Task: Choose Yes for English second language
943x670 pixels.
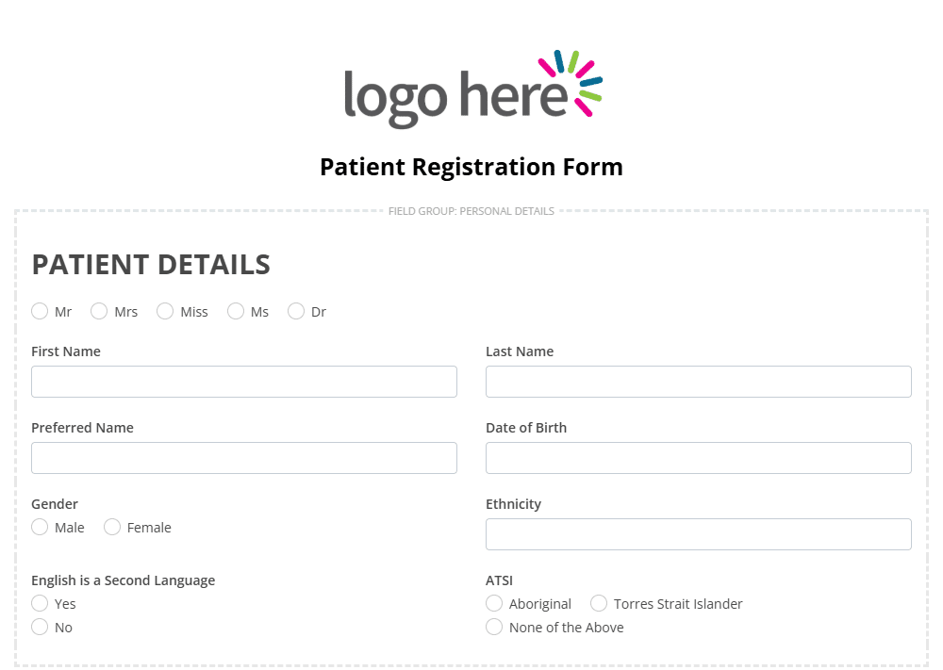Action: point(40,603)
